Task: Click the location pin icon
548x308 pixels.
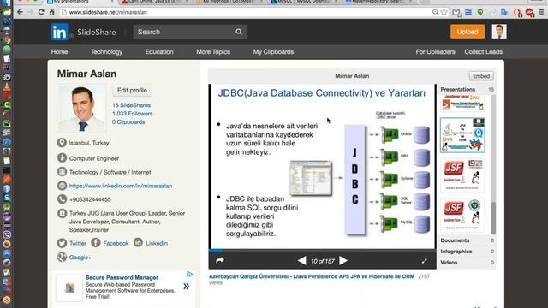Action: click(62, 143)
